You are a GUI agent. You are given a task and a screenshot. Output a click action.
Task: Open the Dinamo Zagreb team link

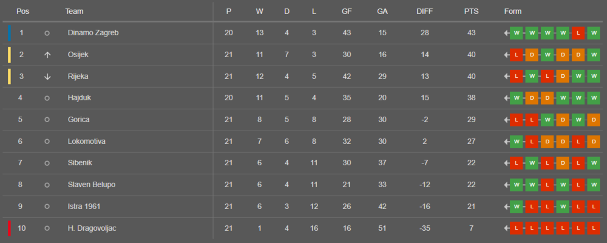pyautogui.click(x=93, y=33)
